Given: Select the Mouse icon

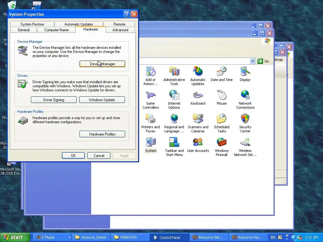Looking at the screenshot, I should tap(222, 97).
